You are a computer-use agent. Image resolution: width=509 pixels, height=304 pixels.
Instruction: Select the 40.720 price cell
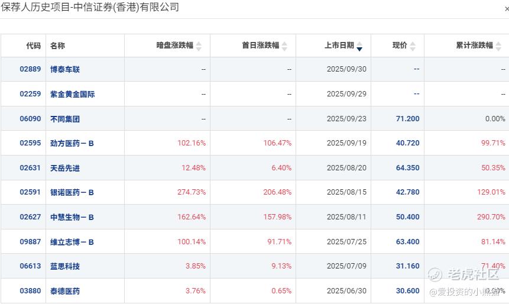pos(408,143)
